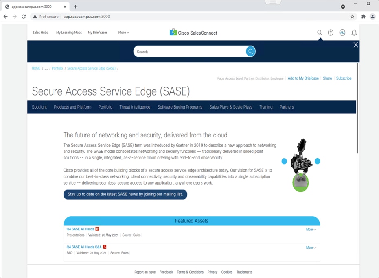Expand More for Q4 SASE All Hands
379x278 pixels.
click(x=311, y=230)
